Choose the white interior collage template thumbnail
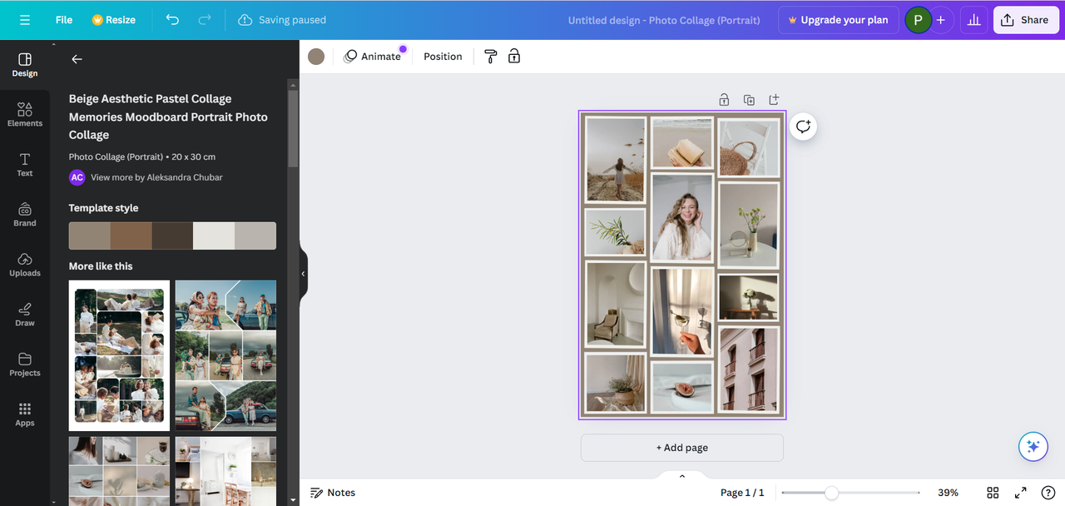Viewport: 1065px width, 506px height. [225, 470]
